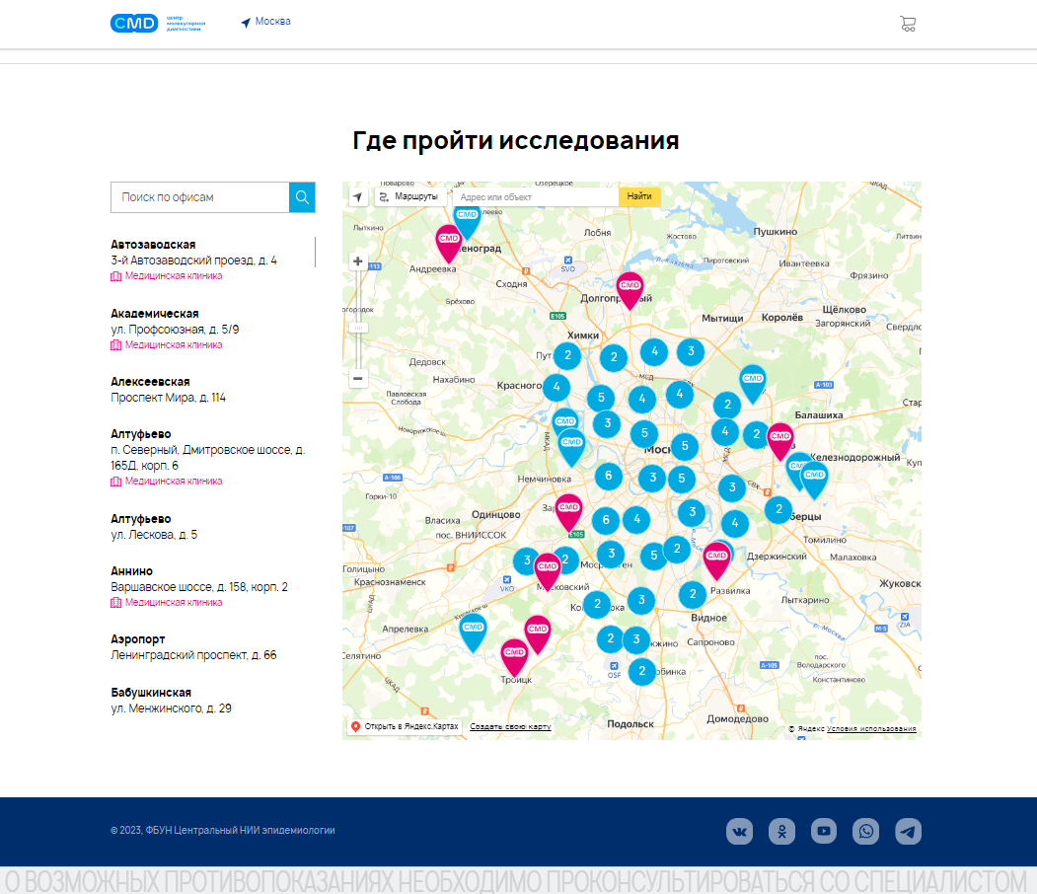1037x894 pixels.
Task: Open Условия использования link
Action: click(871, 728)
